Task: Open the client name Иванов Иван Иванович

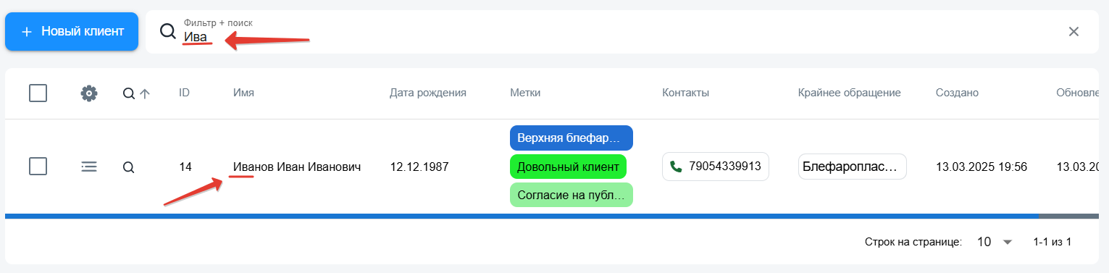Action: (297, 167)
